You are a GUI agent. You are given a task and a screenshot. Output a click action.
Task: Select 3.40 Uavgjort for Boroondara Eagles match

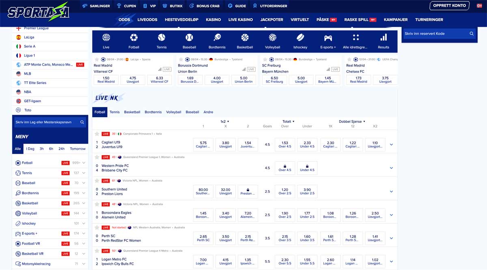point(226,215)
